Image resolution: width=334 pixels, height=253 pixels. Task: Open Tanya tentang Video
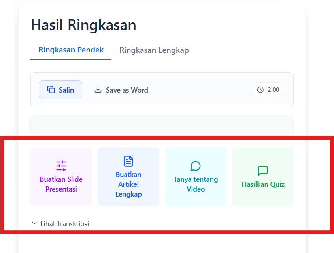click(x=195, y=177)
